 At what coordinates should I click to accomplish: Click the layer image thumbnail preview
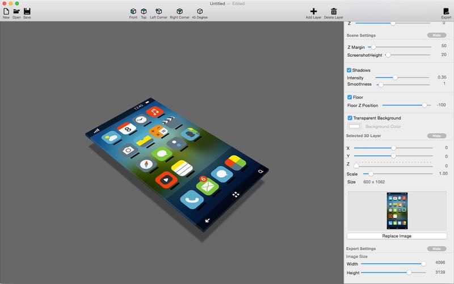coord(397,211)
